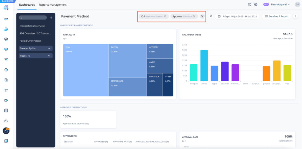This screenshot has width=302, height=149.
Task: Click the dashboard search field
Action: click(x=33, y=17)
